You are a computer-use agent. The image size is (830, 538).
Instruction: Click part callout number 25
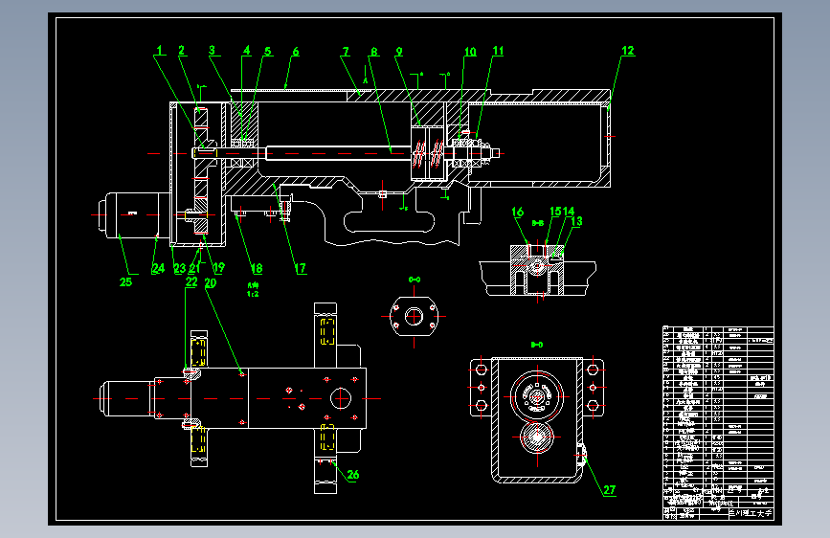126,282
